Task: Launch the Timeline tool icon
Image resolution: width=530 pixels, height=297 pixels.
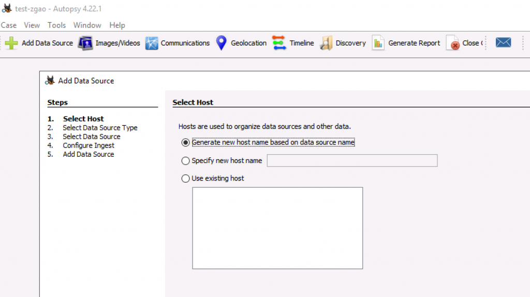Action: point(279,43)
